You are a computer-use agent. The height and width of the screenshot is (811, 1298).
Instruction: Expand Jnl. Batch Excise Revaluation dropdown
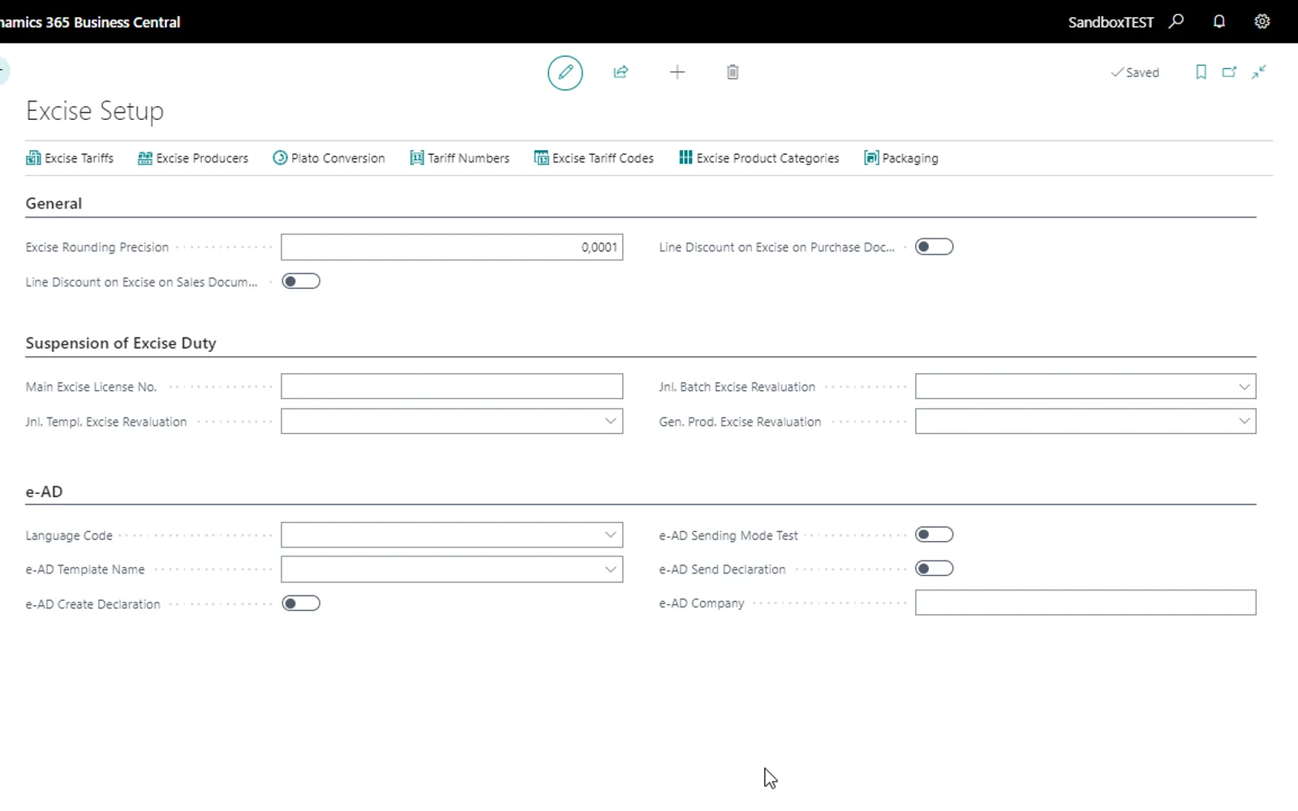point(1244,387)
